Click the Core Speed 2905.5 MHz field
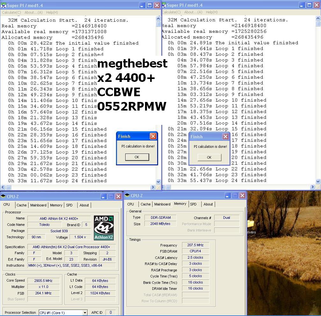321x316 pixels. (43, 281)
